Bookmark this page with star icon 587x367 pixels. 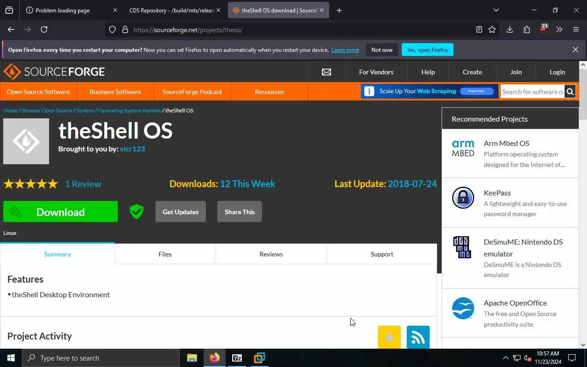[x=492, y=29]
